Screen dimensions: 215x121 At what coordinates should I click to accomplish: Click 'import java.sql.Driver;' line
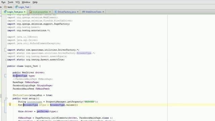pos(23,40)
